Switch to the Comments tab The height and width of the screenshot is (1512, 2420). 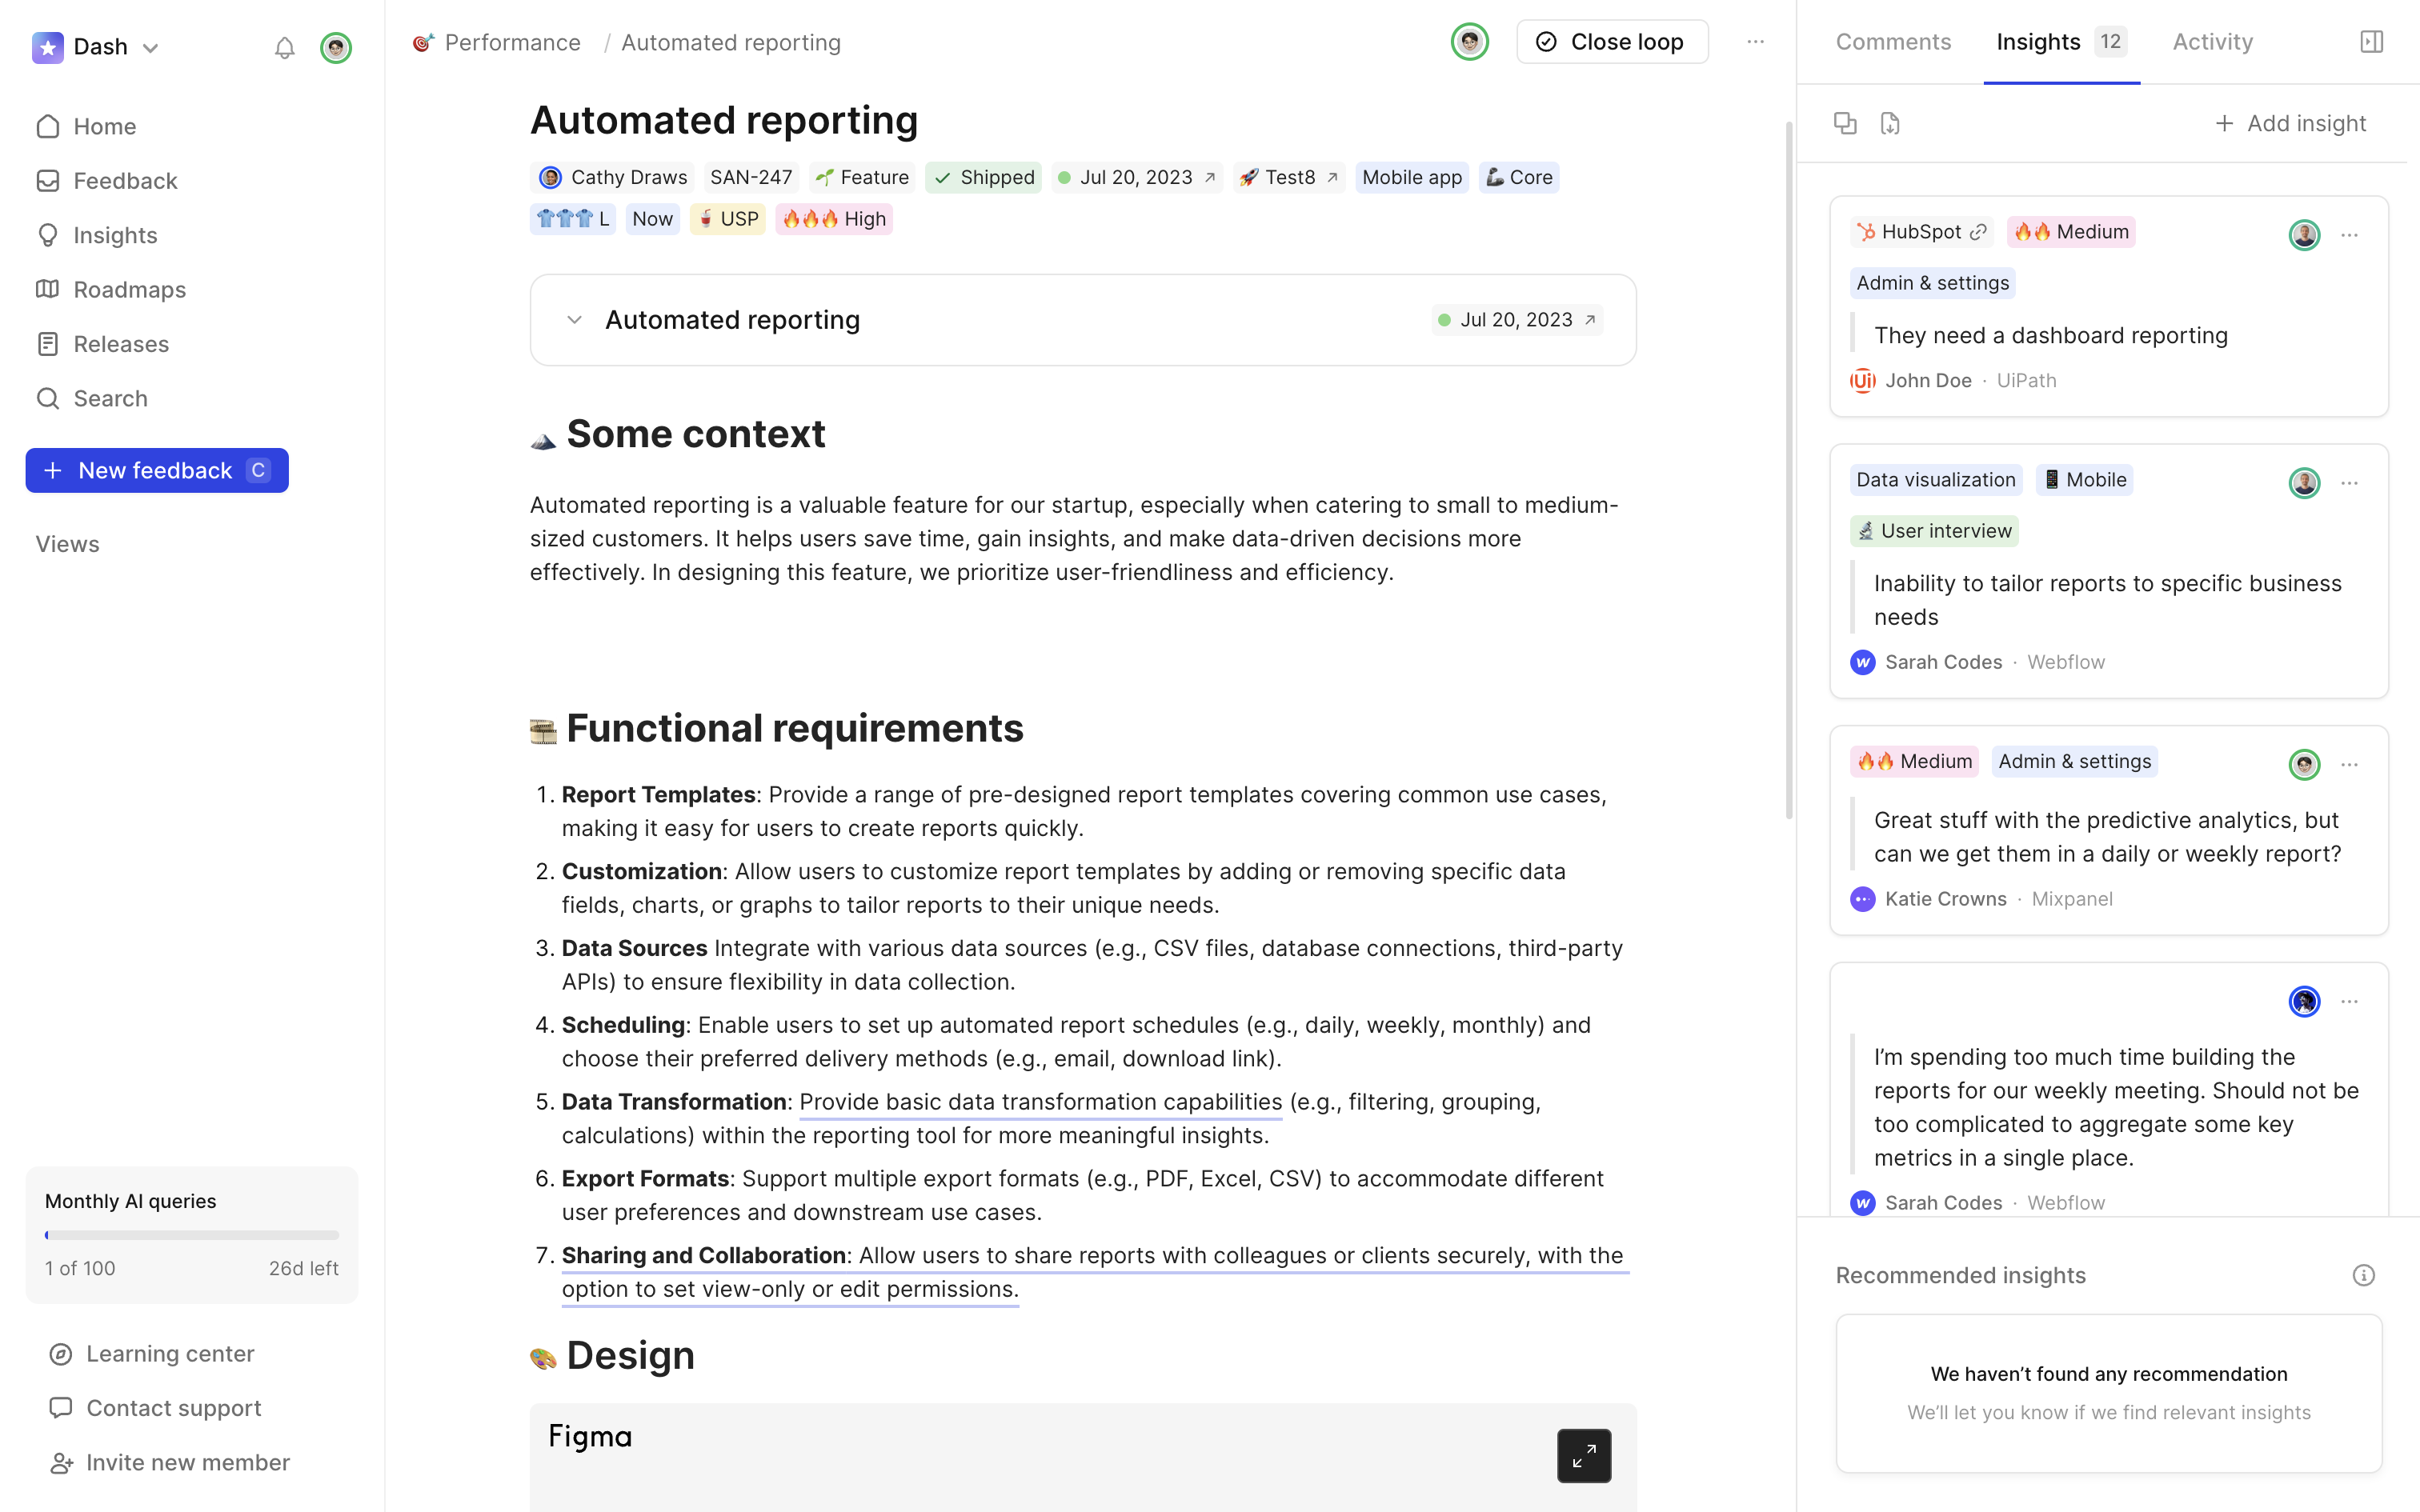1892,42
